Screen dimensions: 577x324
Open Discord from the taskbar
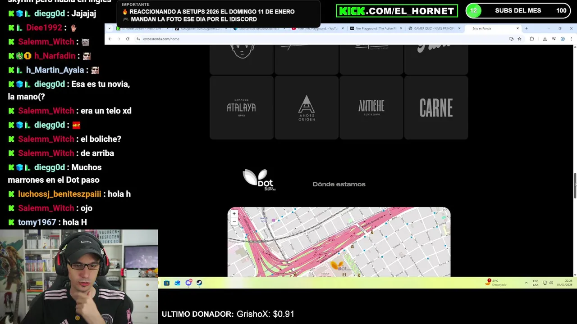pyautogui.click(x=188, y=283)
